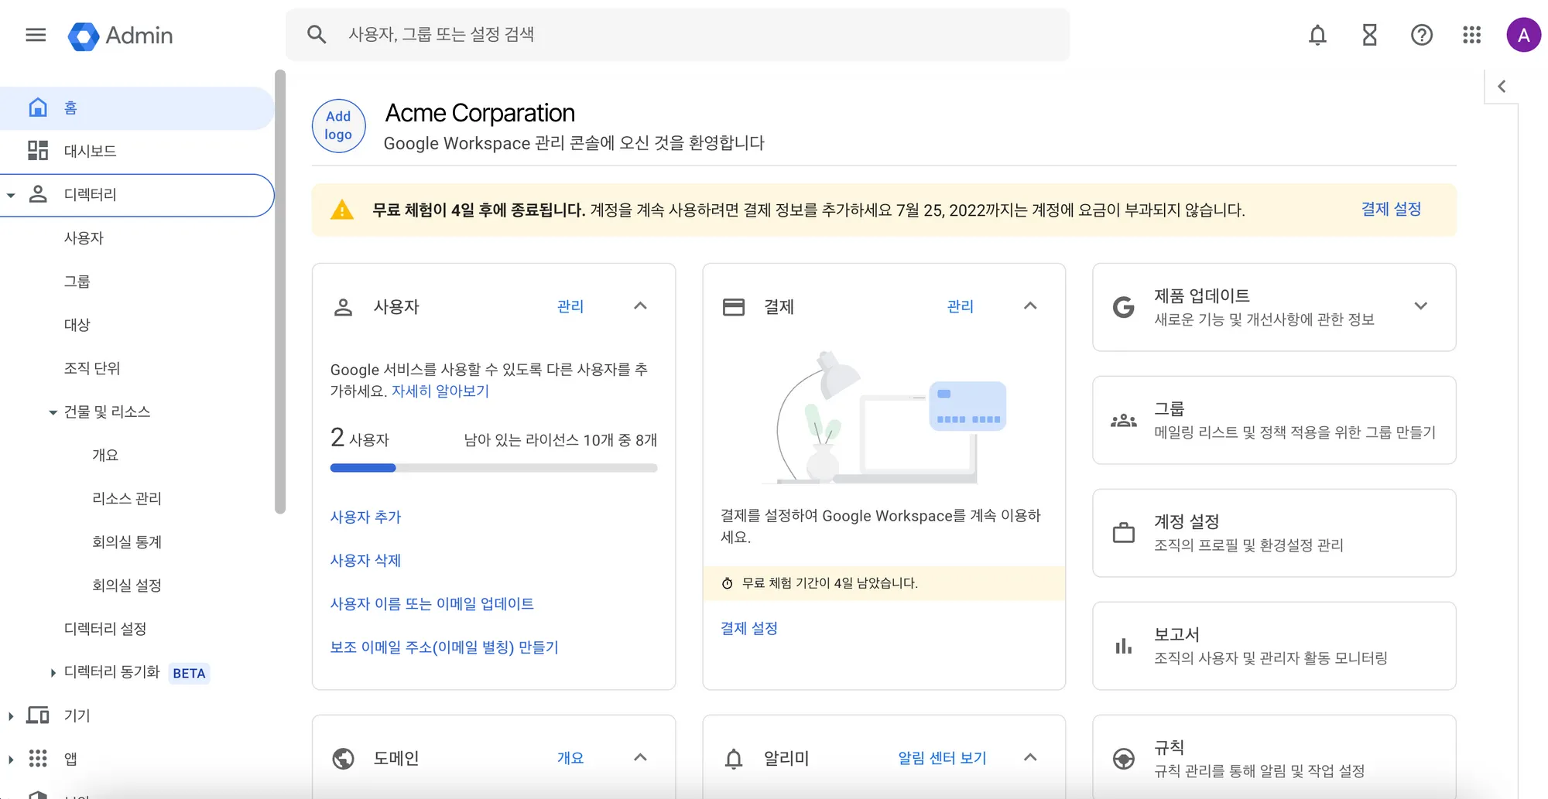Screen dimensions: 1548x799
Task: Collapse the 알리미 card chevron
Action: pyautogui.click(x=1030, y=757)
